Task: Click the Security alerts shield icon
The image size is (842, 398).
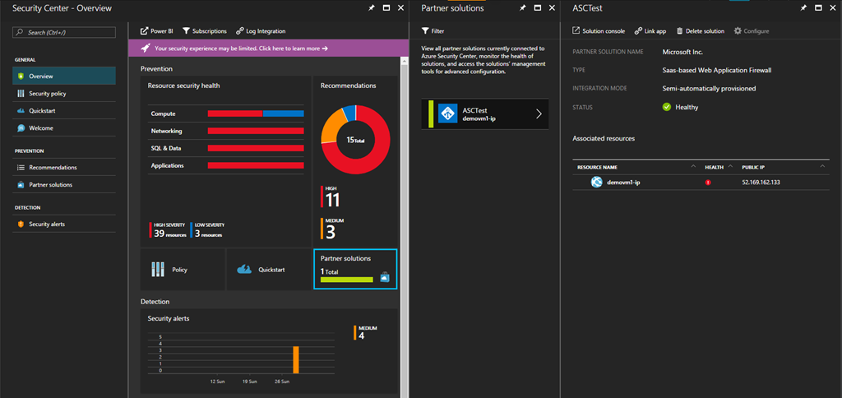Action: (x=21, y=224)
